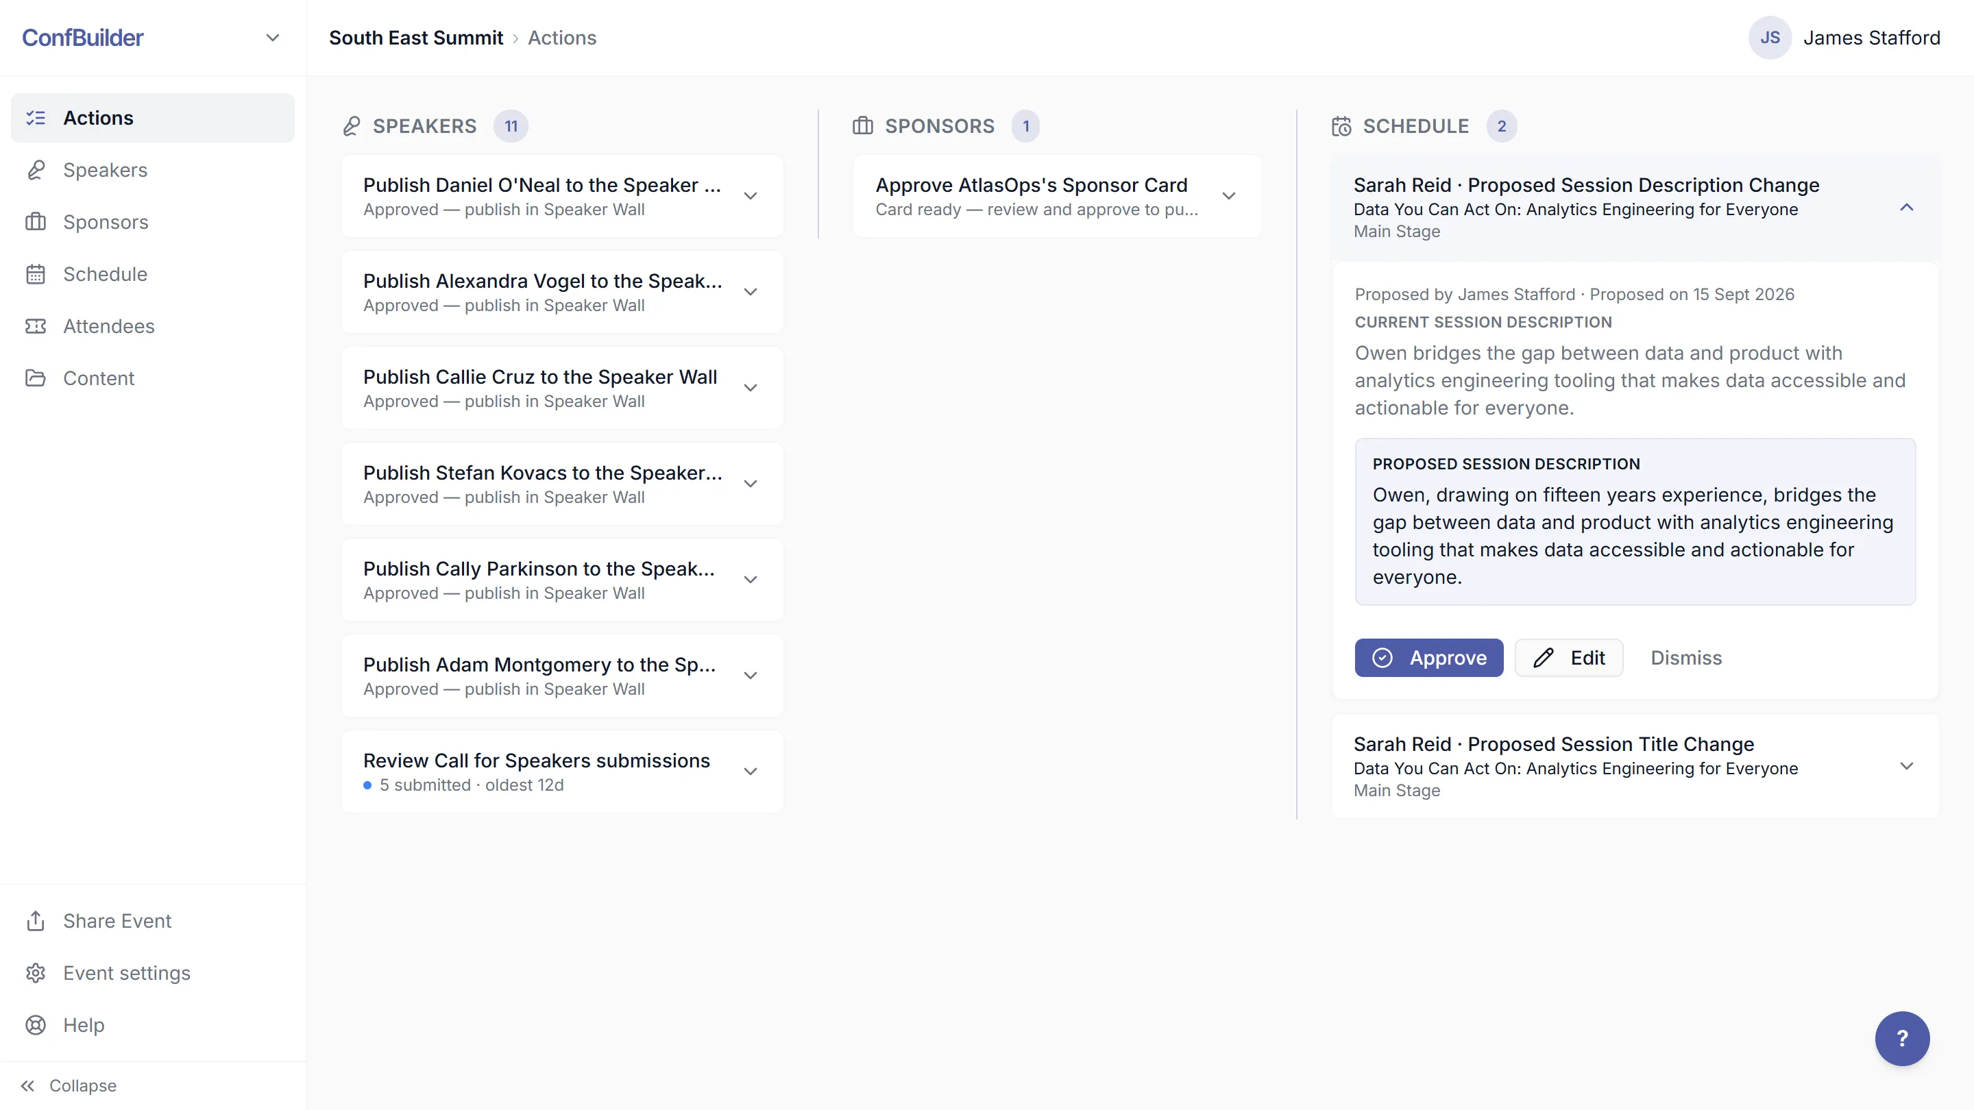Click the James Stafford user name
This screenshot has width=1974, height=1110.
pyautogui.click(x=1871, y=38)
